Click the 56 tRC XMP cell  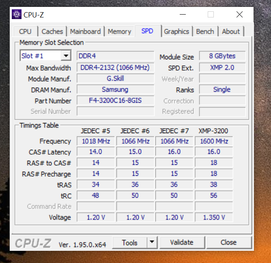(x=214, y=196)
